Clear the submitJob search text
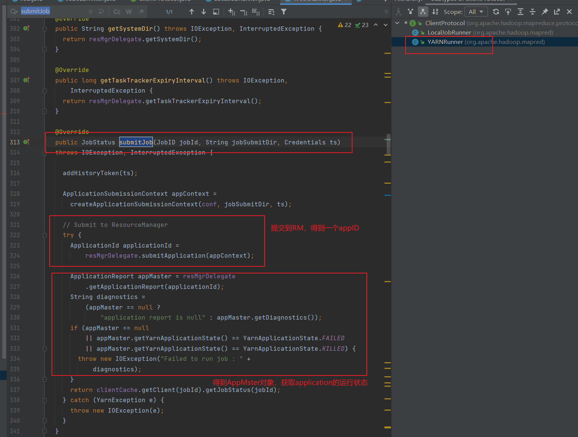This screenshot has width=578, height=437. pyautogui.click(x=91, y=12)
